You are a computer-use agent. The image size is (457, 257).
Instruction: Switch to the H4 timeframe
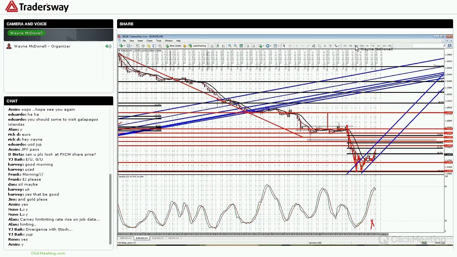(373, 46)
